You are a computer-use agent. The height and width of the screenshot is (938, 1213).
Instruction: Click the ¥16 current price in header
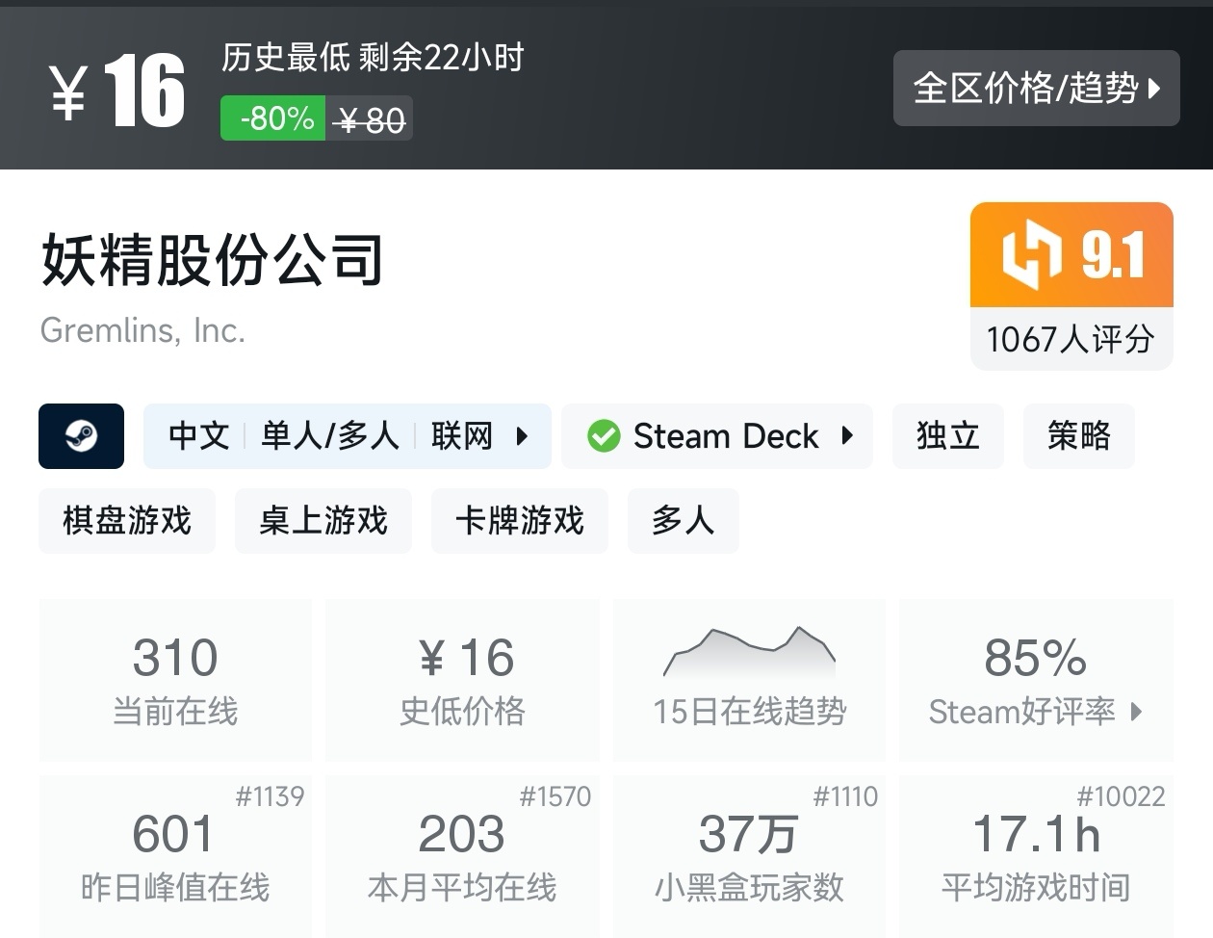click(x=117, y=91)
